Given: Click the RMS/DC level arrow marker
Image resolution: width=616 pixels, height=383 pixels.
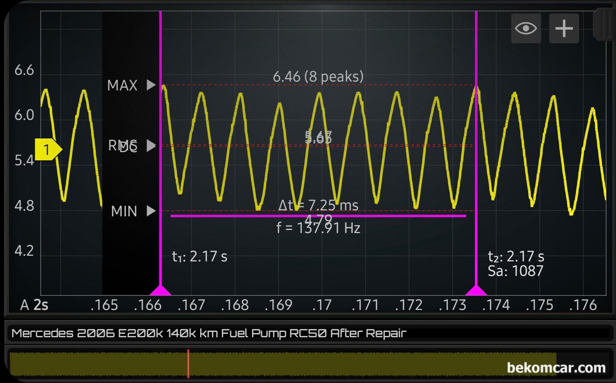Looking at the screenshot, I should coord(151,146).
